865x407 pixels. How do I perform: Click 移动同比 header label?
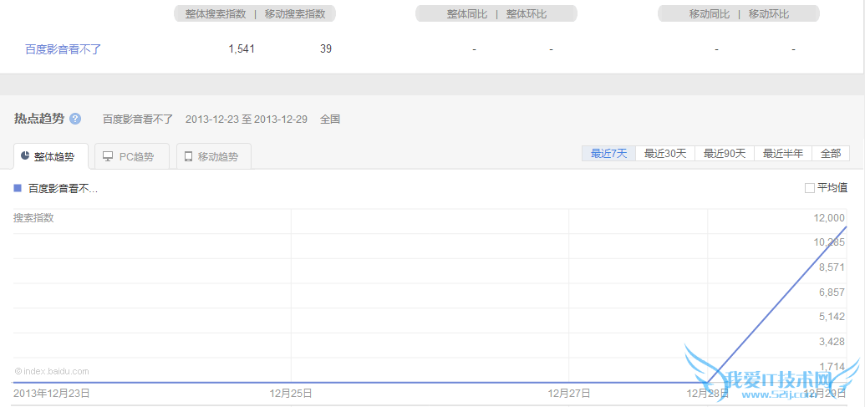710,14
